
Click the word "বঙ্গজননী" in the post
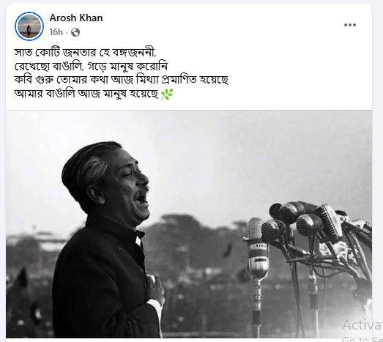[134, 53]
